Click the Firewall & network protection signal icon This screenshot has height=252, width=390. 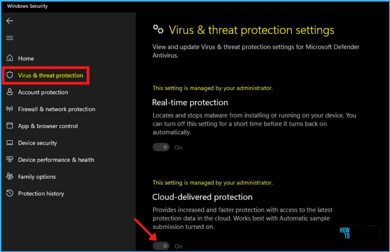click(10, 109)
